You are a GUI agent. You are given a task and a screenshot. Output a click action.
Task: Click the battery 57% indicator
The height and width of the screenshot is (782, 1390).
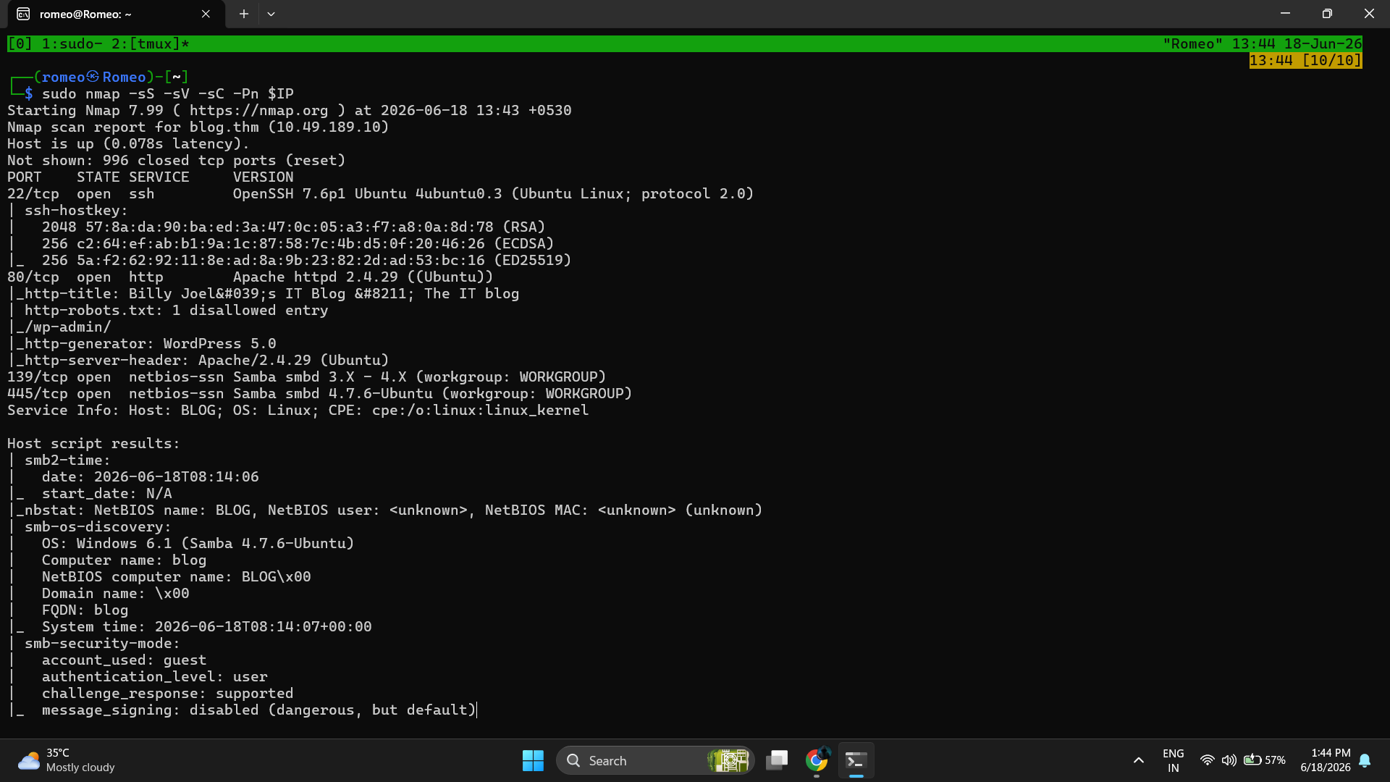pos(1264,760)
